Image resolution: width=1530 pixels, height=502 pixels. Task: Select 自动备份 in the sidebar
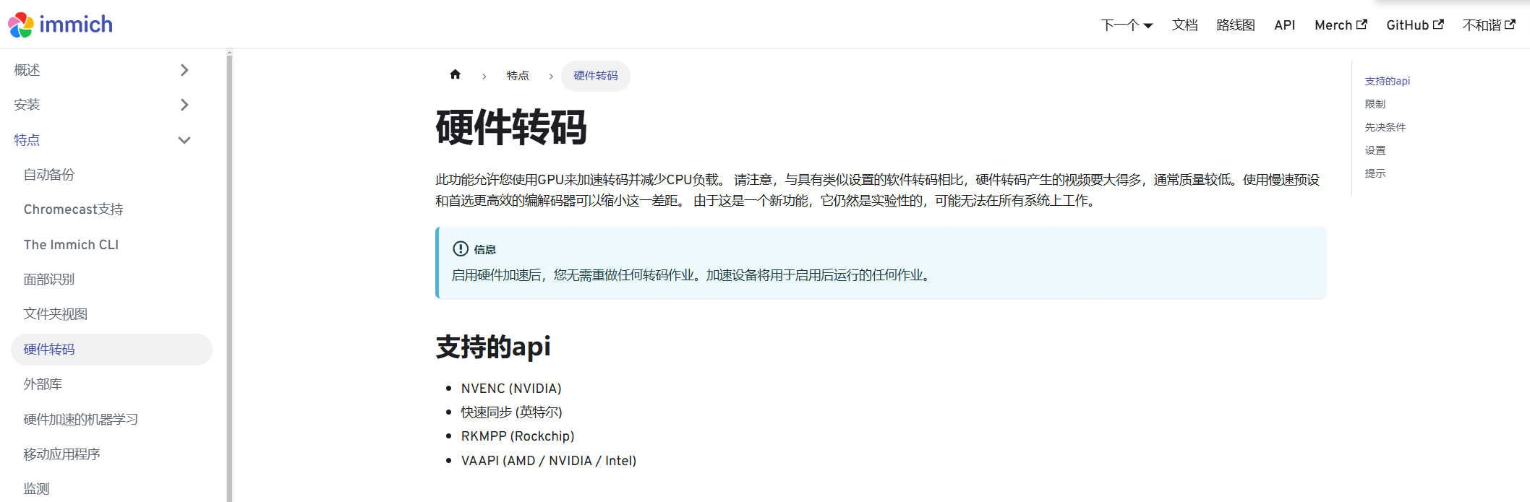[x=49, y=175]
